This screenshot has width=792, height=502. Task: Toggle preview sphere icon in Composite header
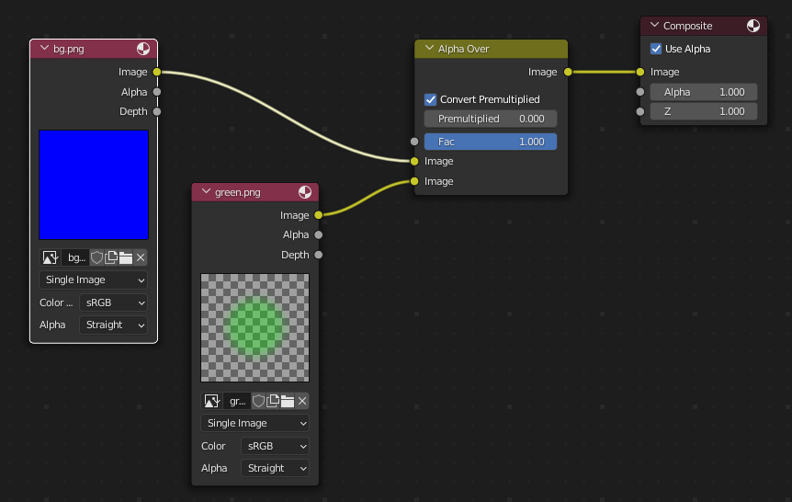753,26
